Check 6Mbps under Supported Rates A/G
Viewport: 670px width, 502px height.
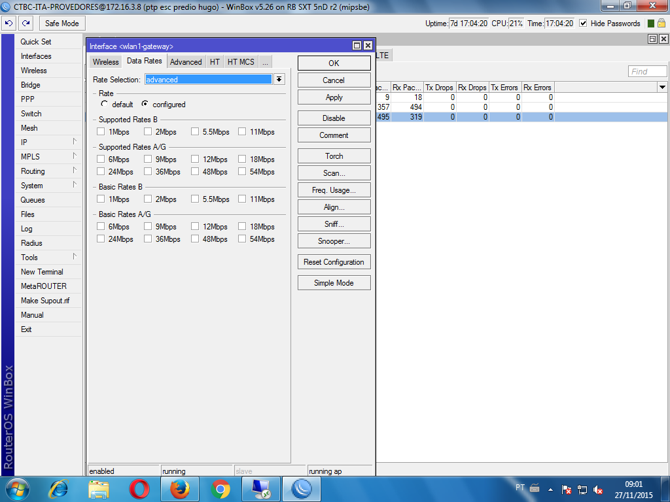101,159
